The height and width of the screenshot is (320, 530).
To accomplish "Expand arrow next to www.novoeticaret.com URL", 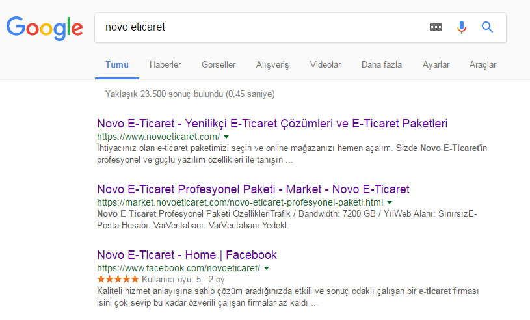I will coord(226,137).
